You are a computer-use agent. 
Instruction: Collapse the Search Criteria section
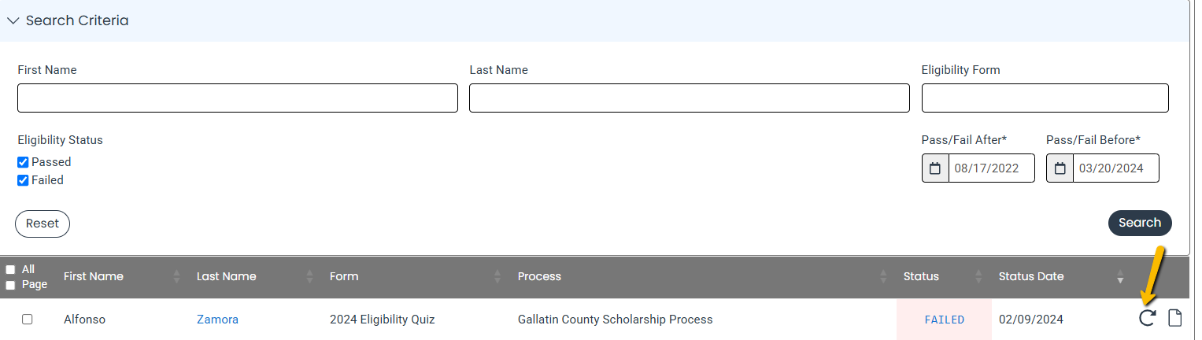click(x=13, y=20)
